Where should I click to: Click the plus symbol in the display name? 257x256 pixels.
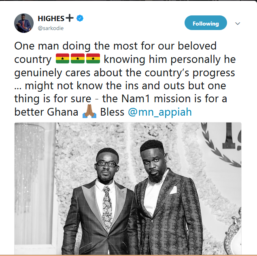70,18
